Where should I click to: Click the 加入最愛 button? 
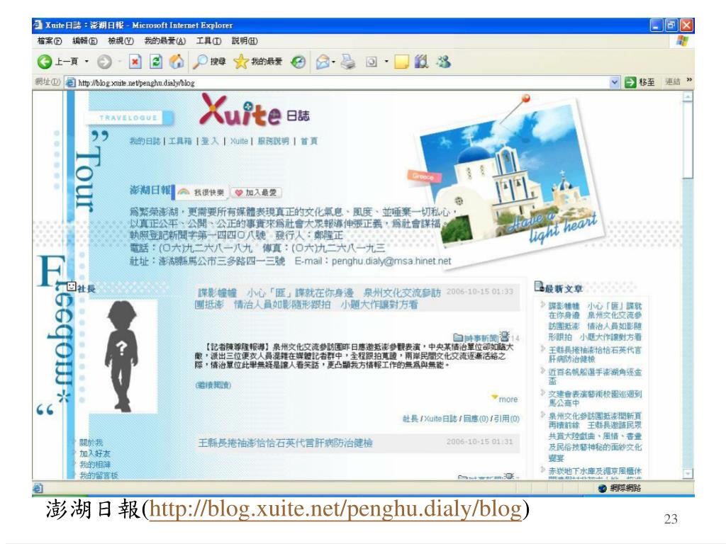[256, 193]
